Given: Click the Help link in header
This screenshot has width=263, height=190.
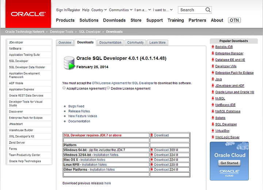Looking at the screenshot, I should 86,10.
